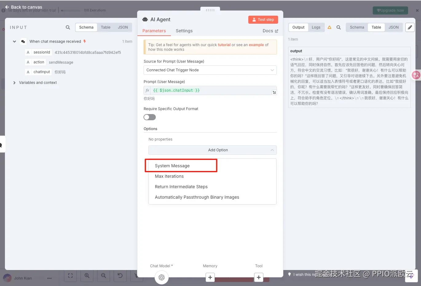
Task: Click the fit-to-view canvas icon
Action: point(70,276)
